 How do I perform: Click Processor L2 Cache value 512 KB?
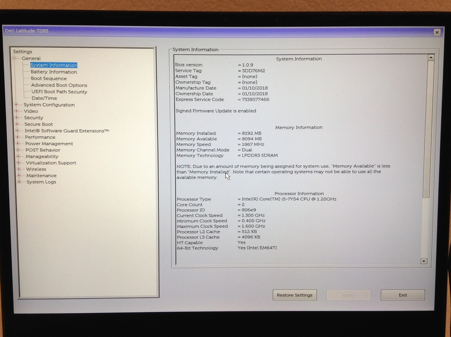click(x=249, y=232)
